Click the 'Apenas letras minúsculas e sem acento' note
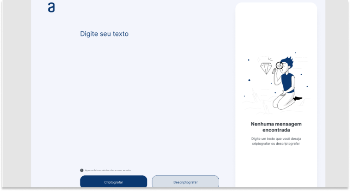The height and width of the screenshot is (191, 350). pyautogui.click(x=108, y=170)
